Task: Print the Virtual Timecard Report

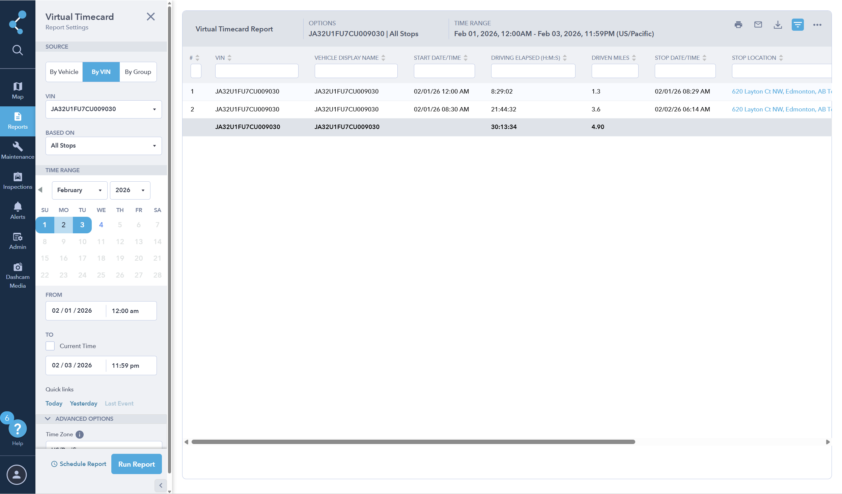Action: (x=738, y=25)
